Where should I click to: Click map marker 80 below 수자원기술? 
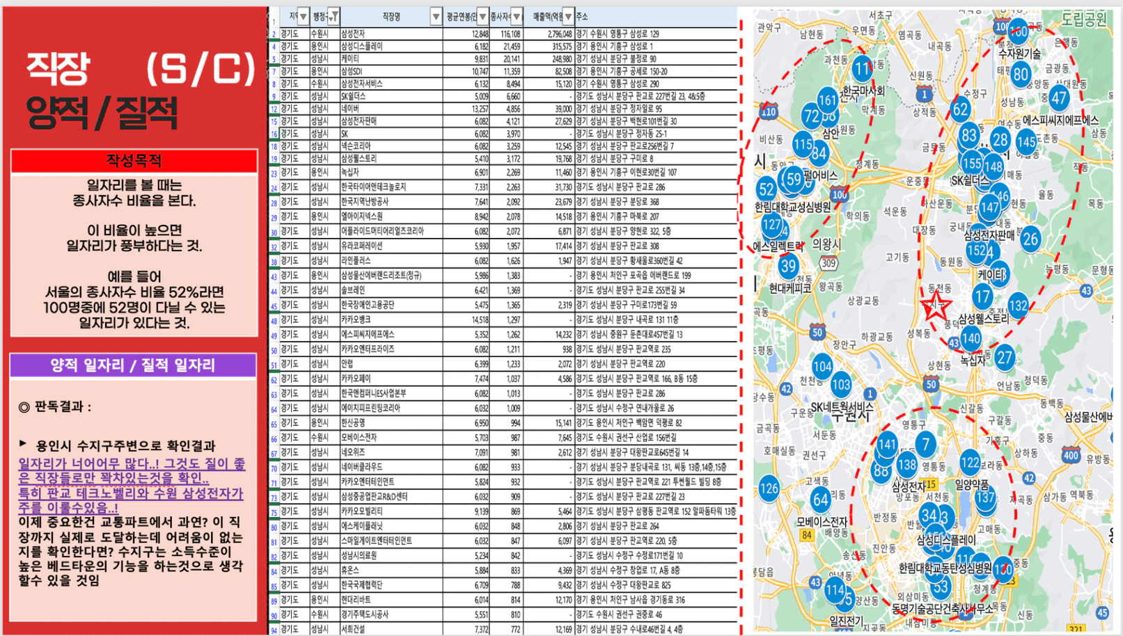click(x=1021, y=74)
